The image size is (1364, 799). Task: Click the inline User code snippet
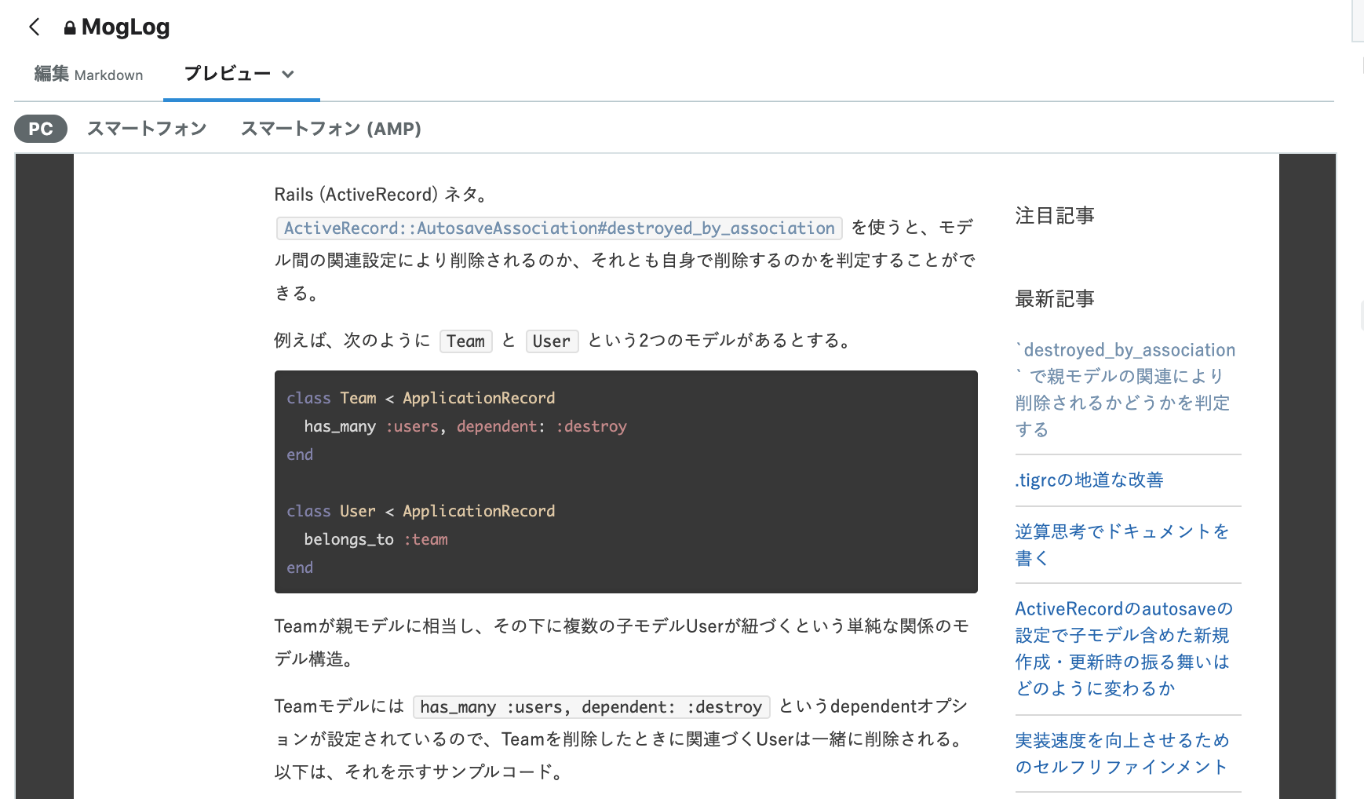[552, 341]
